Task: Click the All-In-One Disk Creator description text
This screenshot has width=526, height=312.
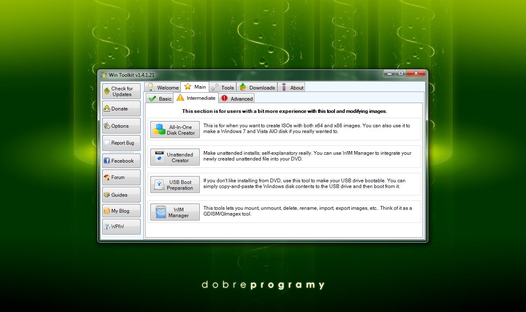Action: 307,128
